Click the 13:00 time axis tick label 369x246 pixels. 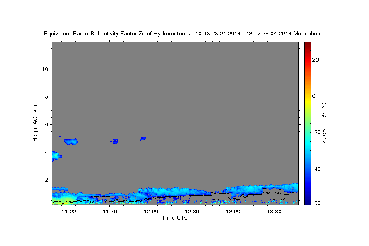[233, 212]
